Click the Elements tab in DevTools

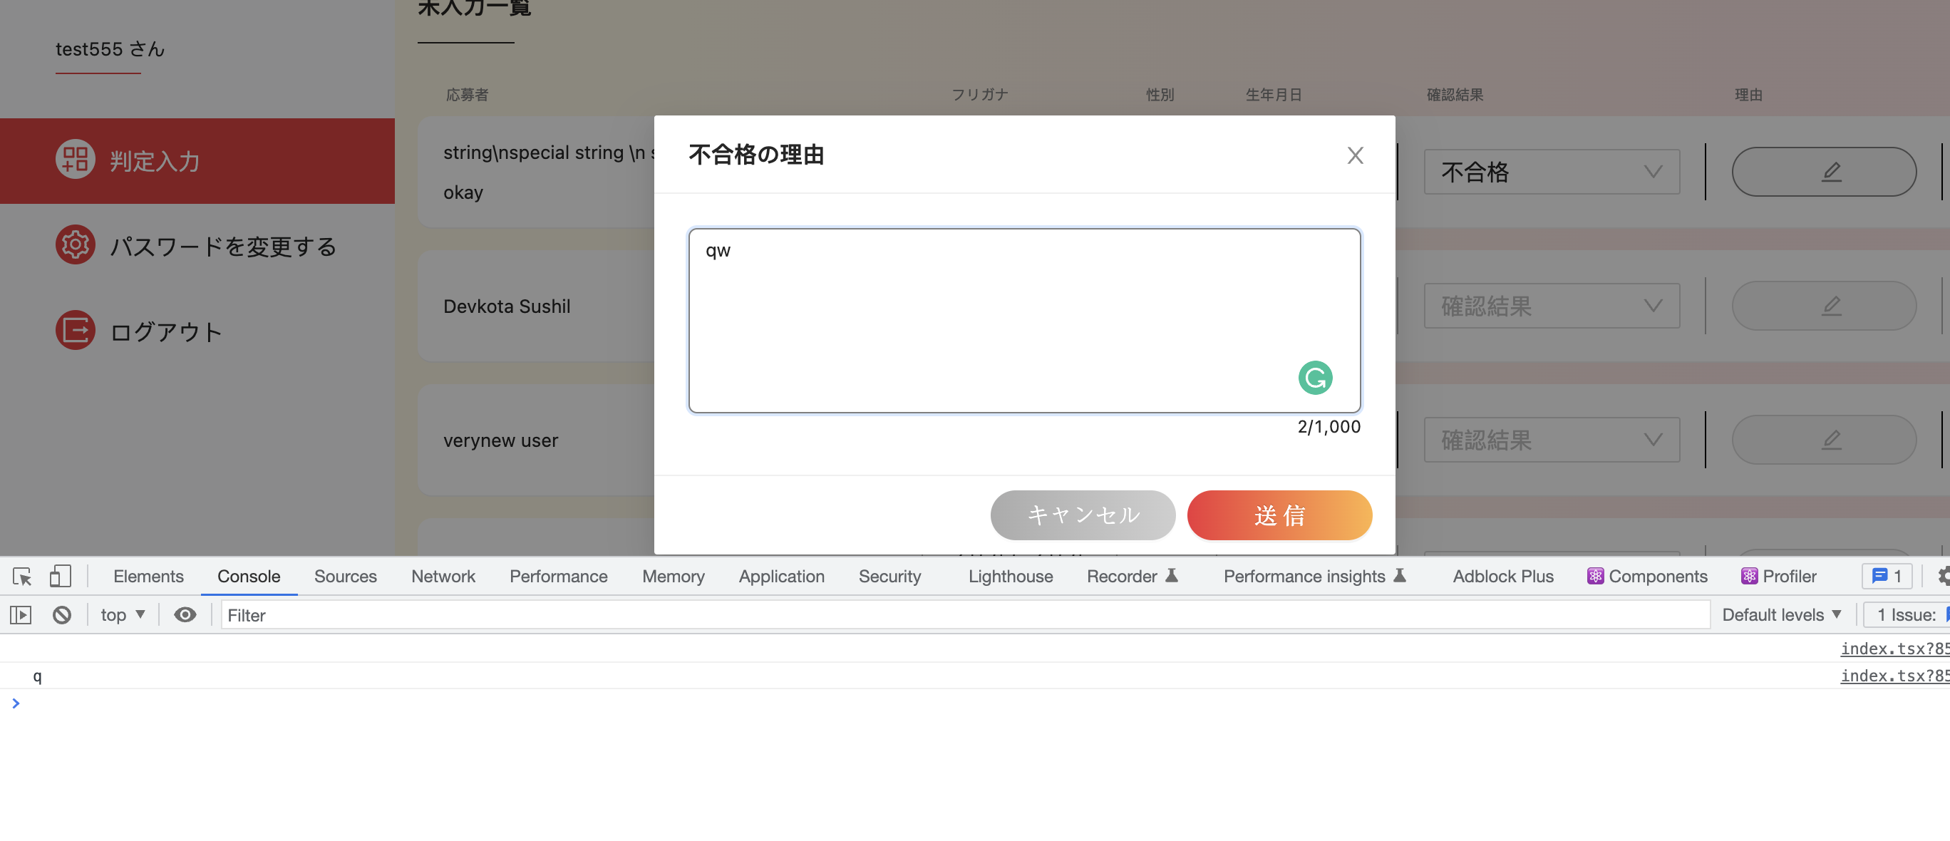148,574
